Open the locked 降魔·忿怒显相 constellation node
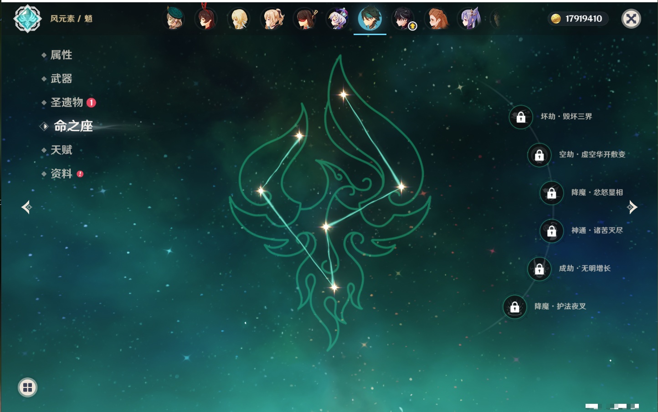 point(551,193)
